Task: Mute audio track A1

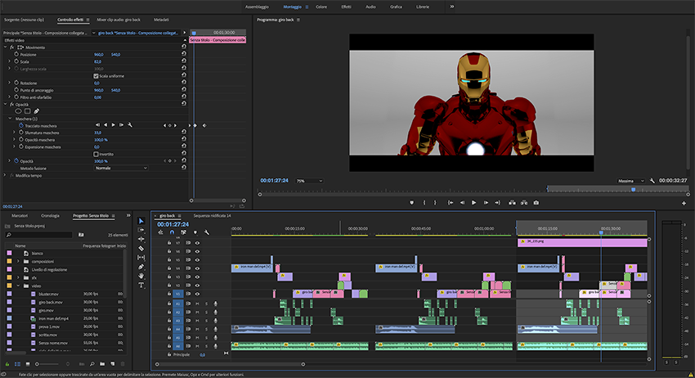Action: [197, 304]
